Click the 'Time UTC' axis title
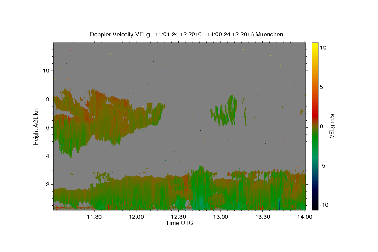Viewport: 378px width, 252px height. (x=179, y=223)
